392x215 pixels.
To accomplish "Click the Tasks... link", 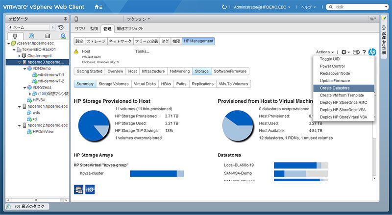I will (x=142, y=51).
